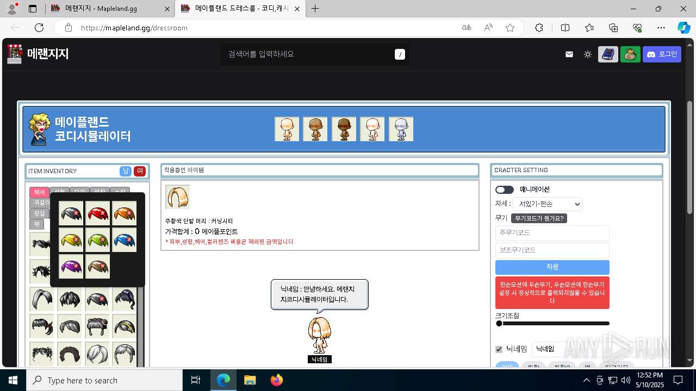Close the 메이플랜드 드레스룸 tab
696x391 pixels.
tap(296, 9)
